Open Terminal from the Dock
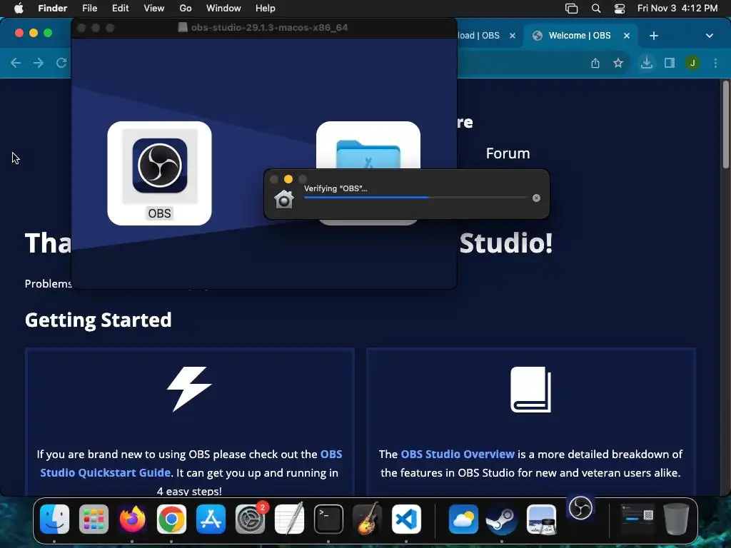 [x=328, y=519]
